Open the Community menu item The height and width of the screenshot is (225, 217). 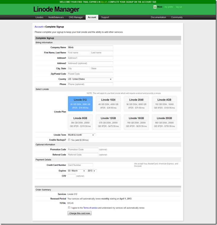click(x=177, y=17)
